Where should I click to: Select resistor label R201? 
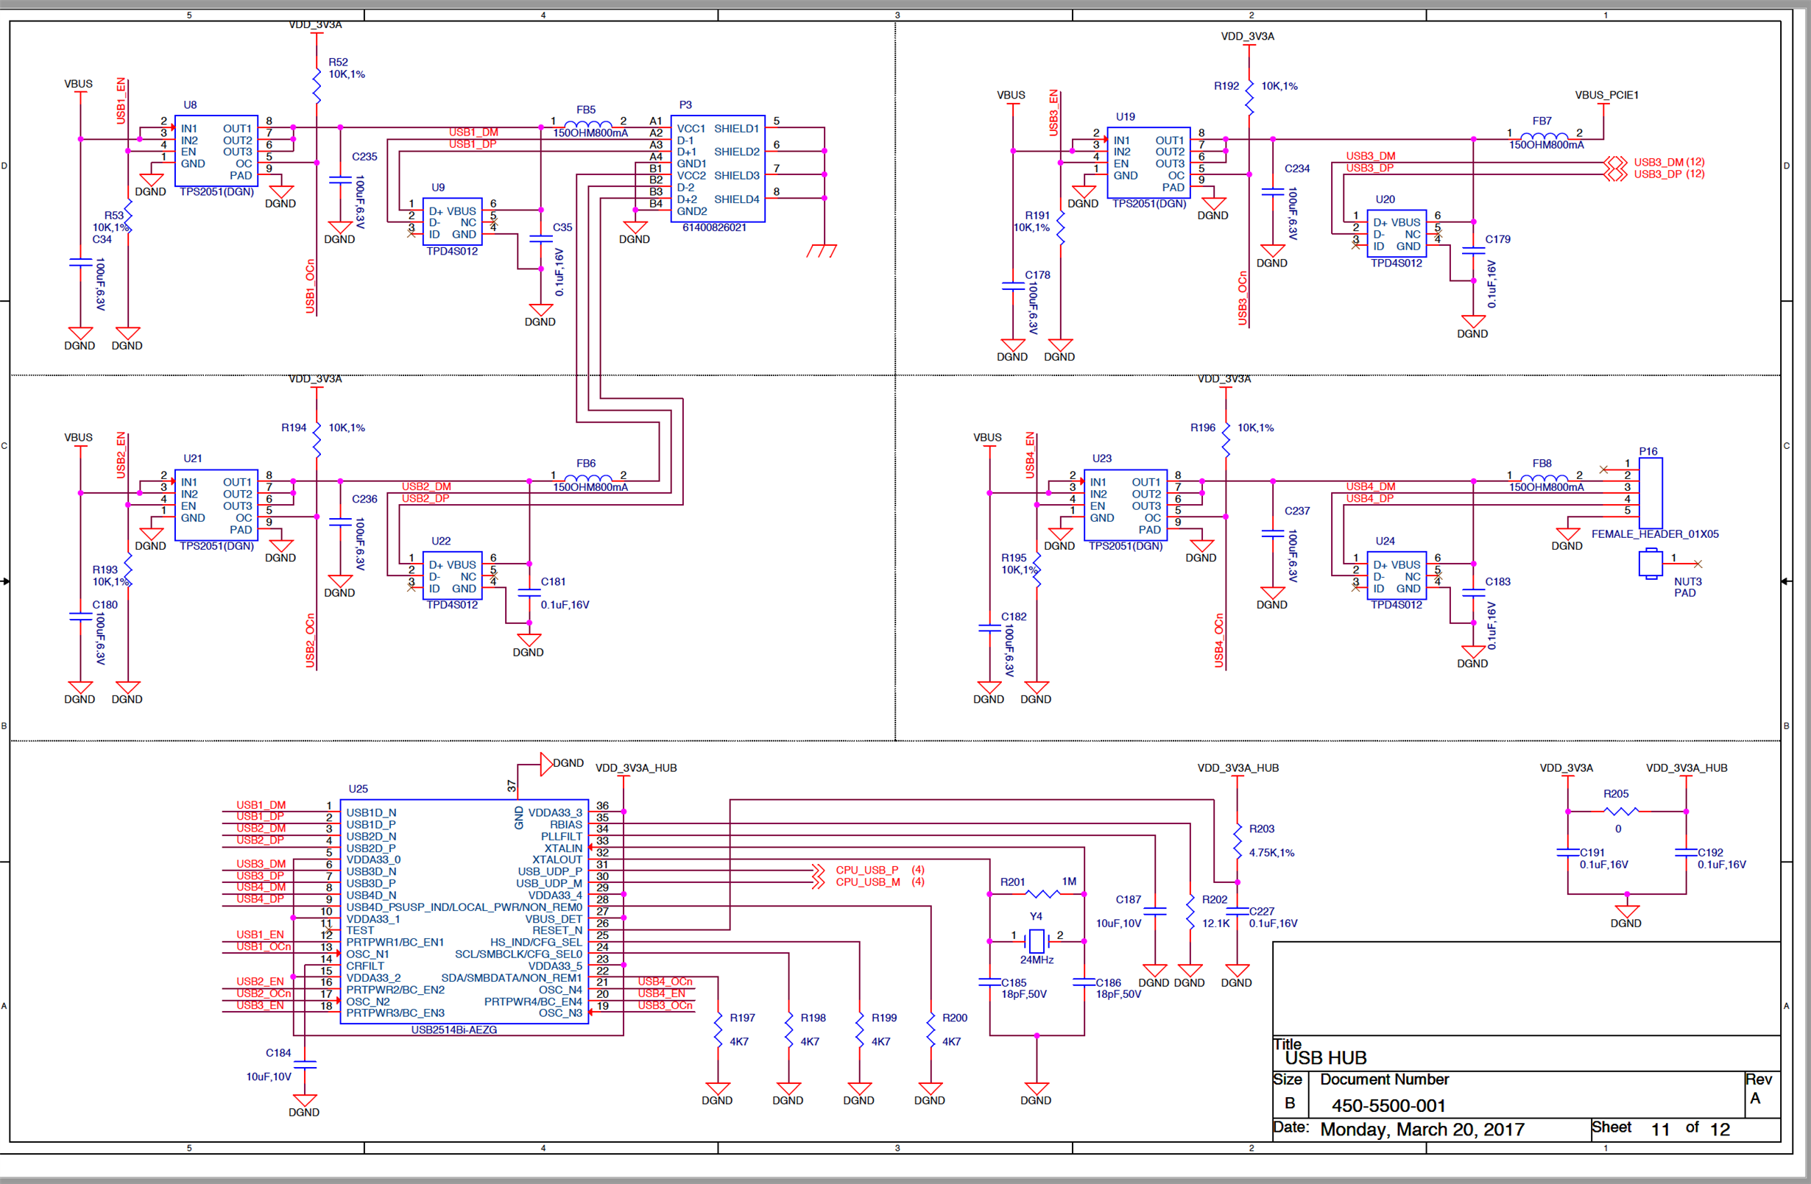coord(1012,882)
